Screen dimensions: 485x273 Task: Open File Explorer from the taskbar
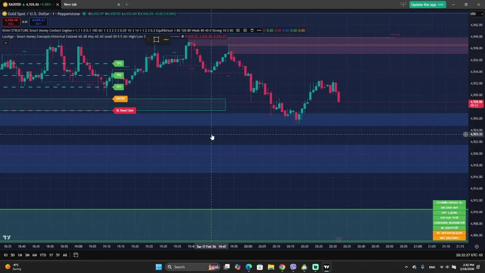click(x=271, y=267)
